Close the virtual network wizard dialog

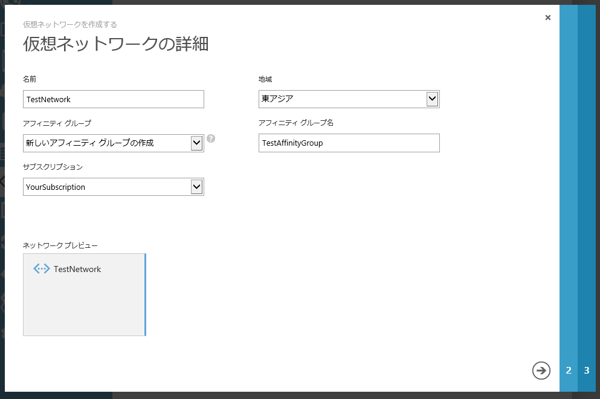547,18
